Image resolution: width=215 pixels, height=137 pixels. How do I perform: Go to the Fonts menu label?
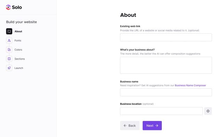pyautogui.click(x=18, y=41)
